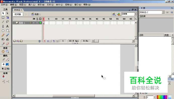Toggle lock dot for 图层 1
This screenshot has height=99, width=174.
(x=37, y=23)
